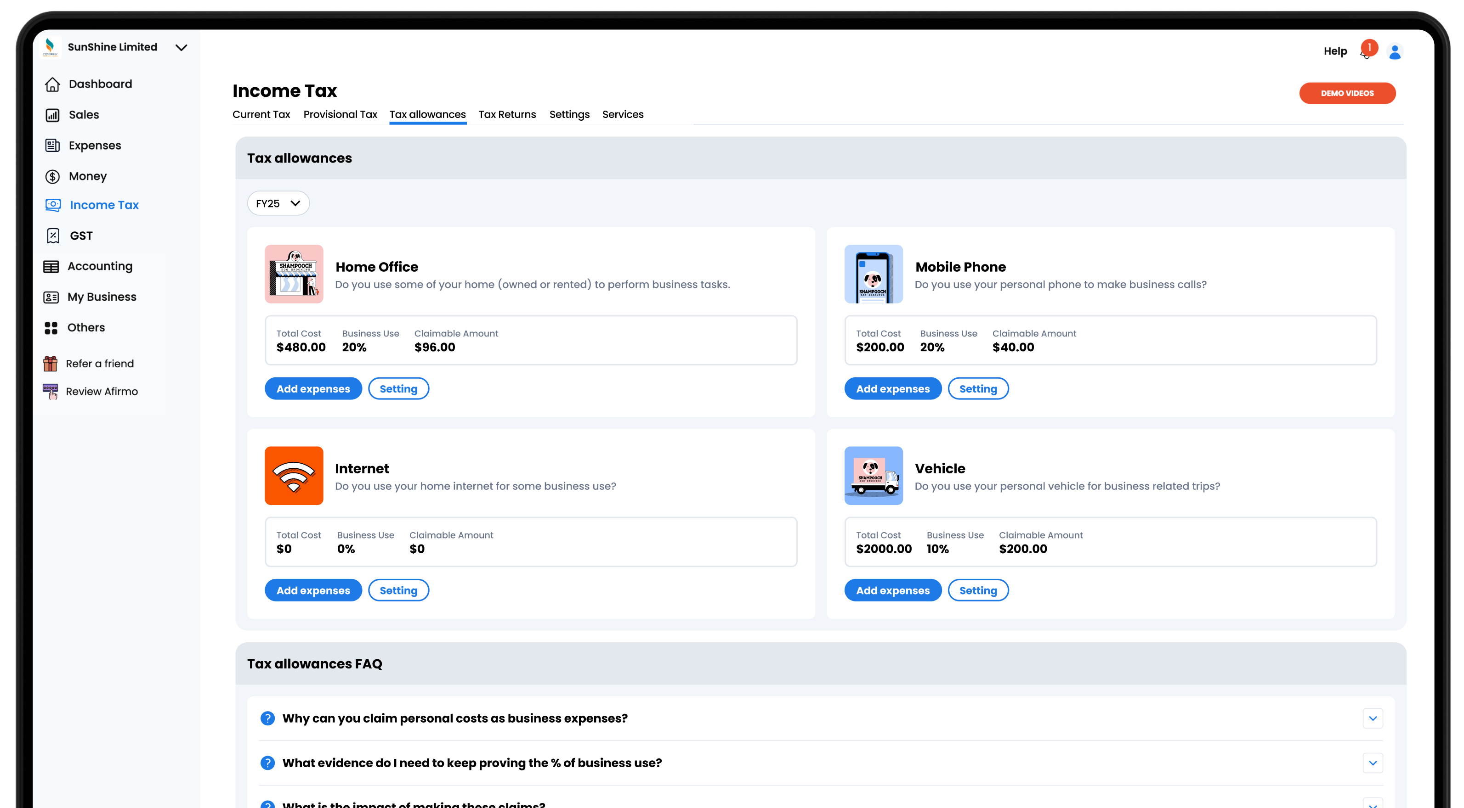
Task: Click the Review Afirmo rating icon
Action: [x=50, y=391]
